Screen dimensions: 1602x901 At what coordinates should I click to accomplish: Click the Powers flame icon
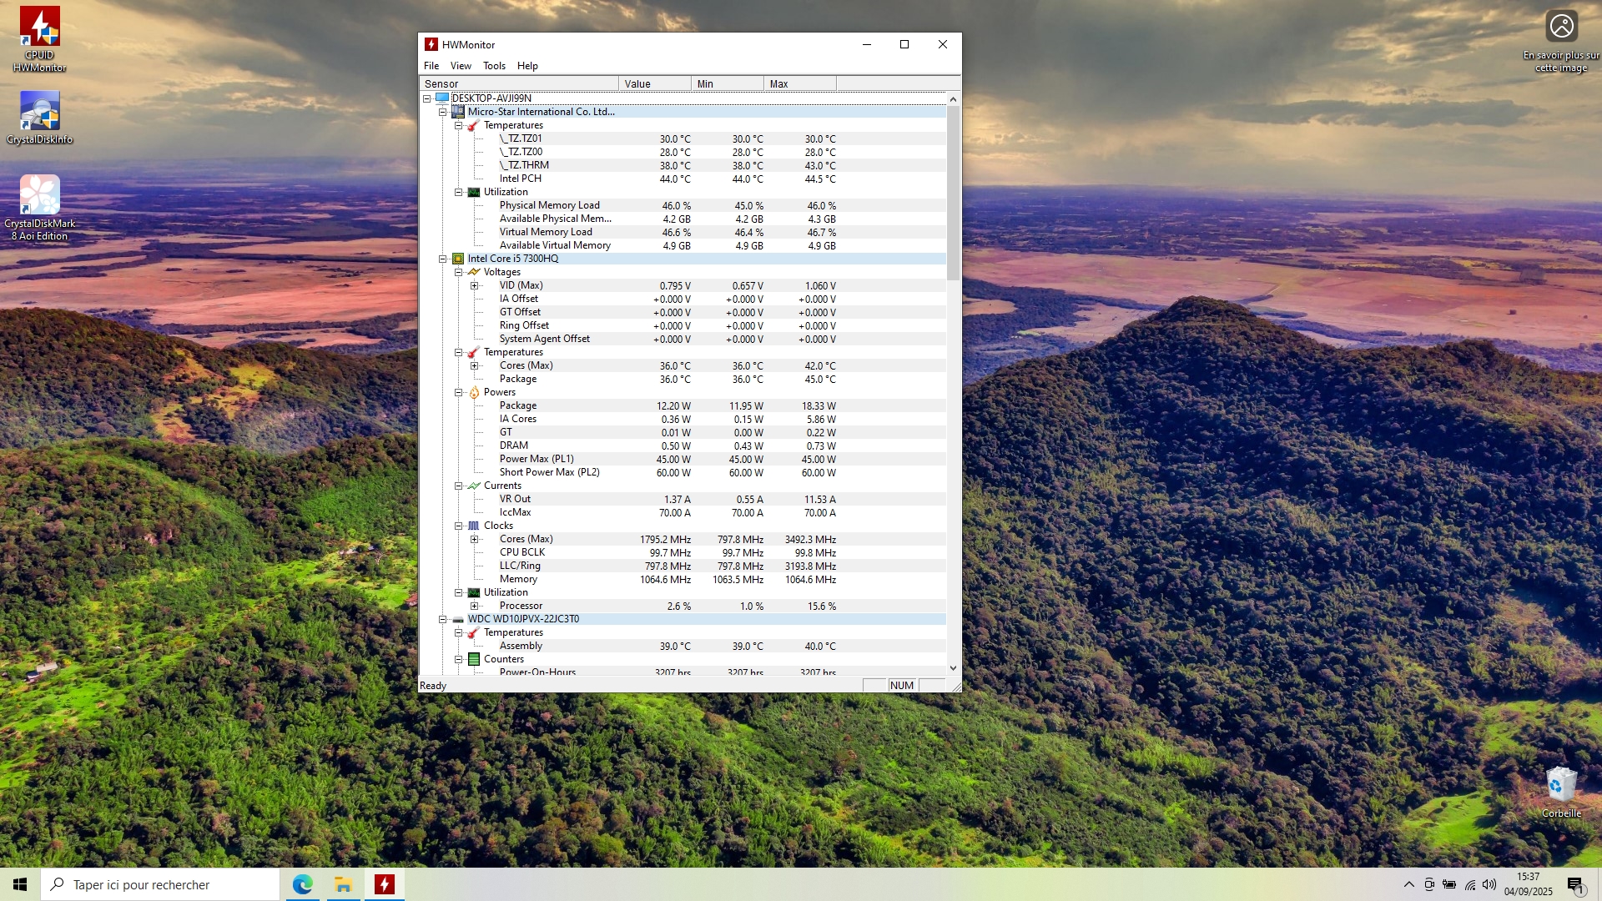474,392
